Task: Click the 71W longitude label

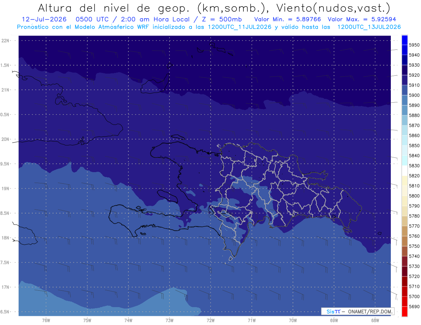Action: tap(252, 320)
